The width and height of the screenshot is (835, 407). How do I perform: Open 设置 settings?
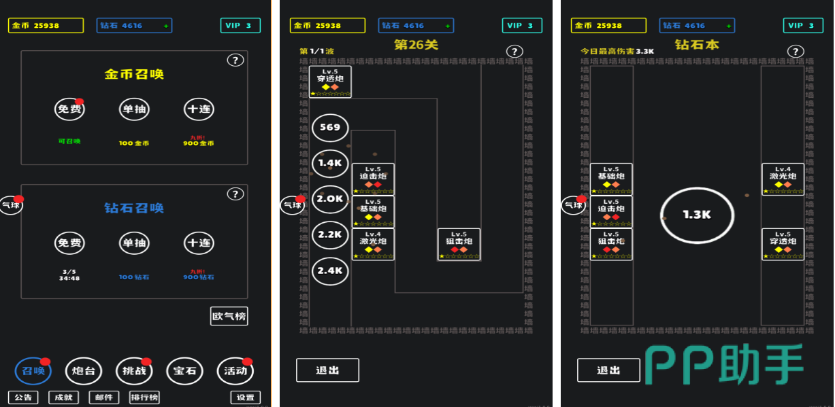[x=246, y=397]
